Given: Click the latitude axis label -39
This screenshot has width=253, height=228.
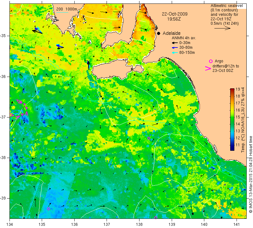Looking at the screenshot, I should [x=3, y=198].
